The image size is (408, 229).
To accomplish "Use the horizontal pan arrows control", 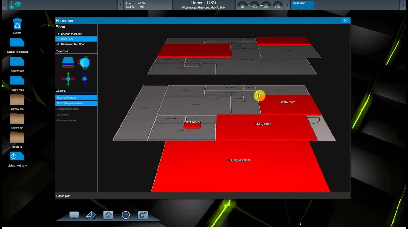I will 68,79.
